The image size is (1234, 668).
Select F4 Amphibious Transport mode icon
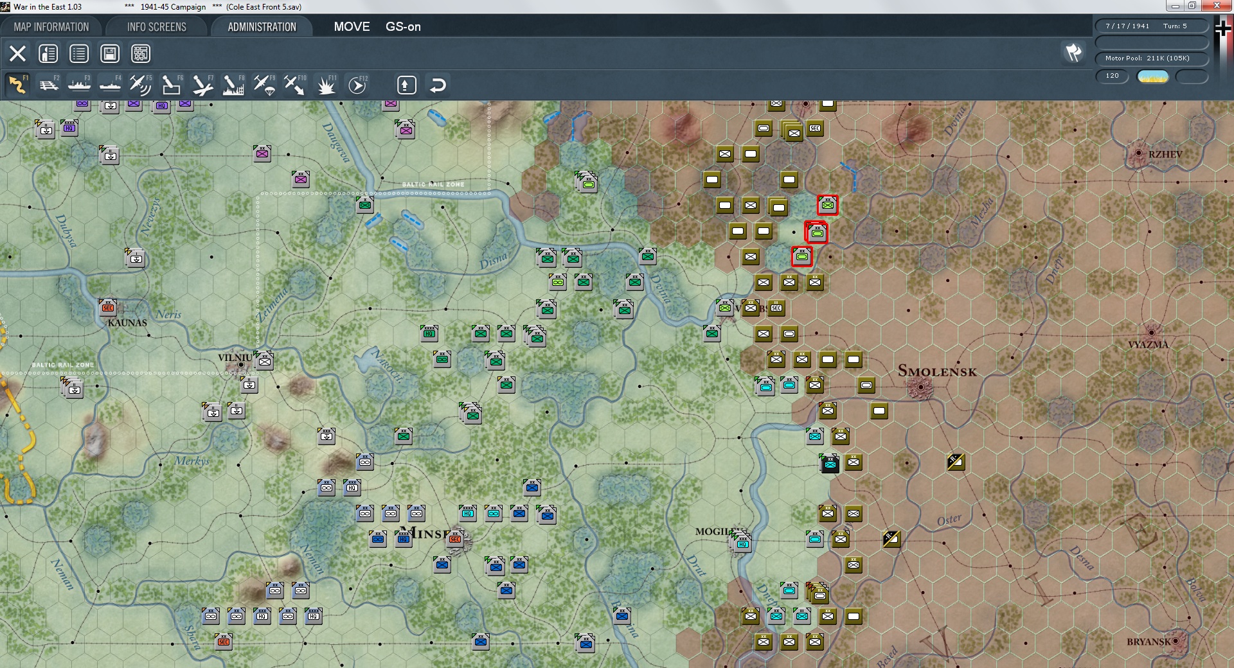(110, 85)
